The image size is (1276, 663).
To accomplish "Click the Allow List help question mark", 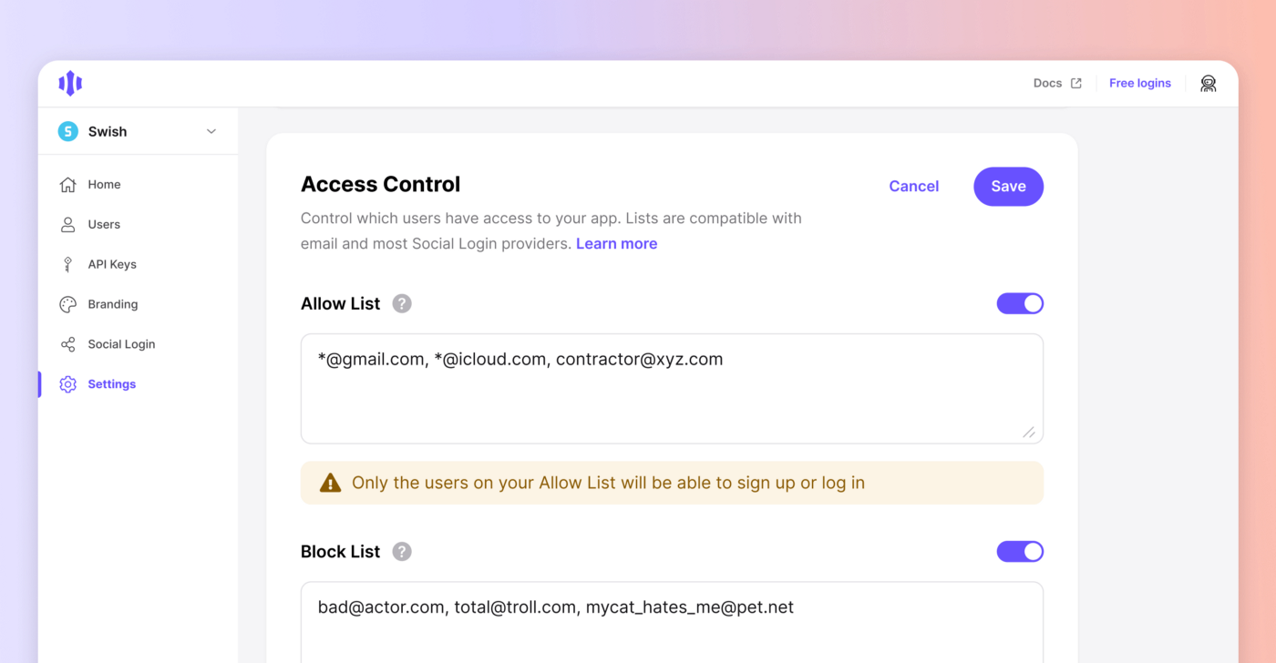I will point(402,303).
